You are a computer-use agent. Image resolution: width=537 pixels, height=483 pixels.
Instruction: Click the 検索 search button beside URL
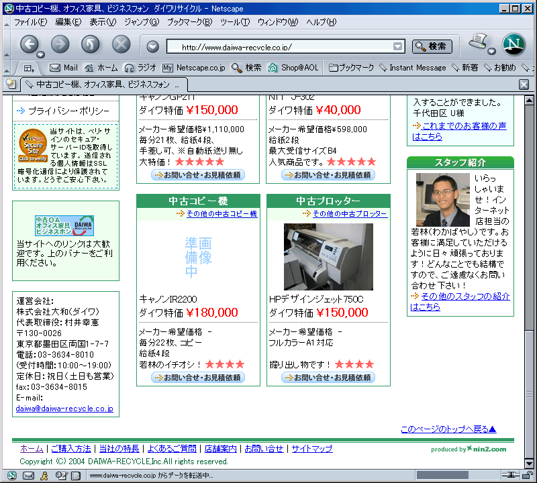click(x=432, y=46)
